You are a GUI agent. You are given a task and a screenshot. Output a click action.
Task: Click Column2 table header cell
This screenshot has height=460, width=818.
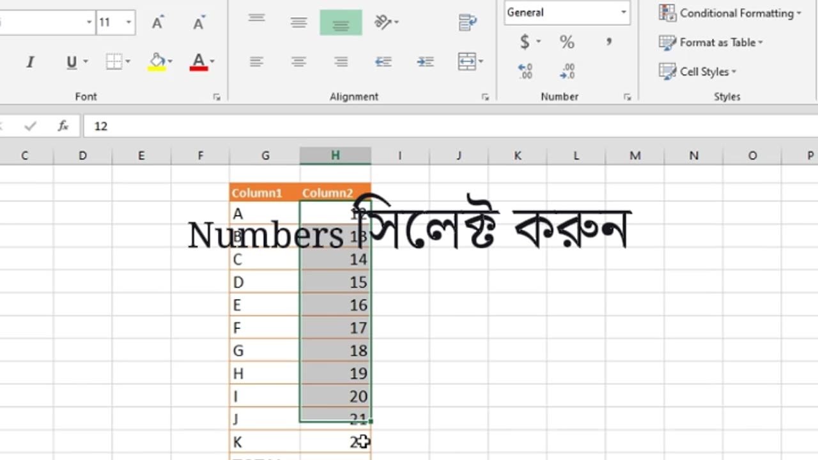[335, 193]
